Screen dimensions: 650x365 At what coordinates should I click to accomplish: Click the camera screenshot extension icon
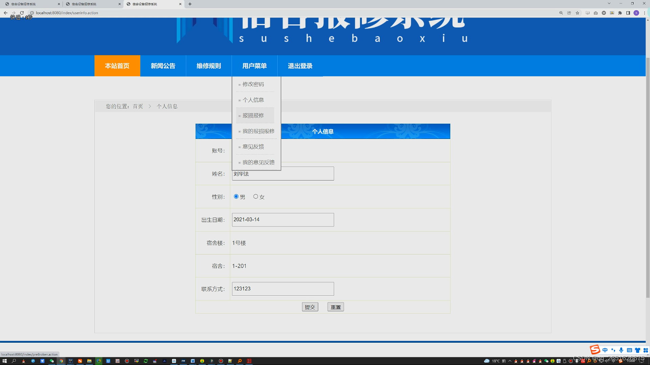click(595, 13)
